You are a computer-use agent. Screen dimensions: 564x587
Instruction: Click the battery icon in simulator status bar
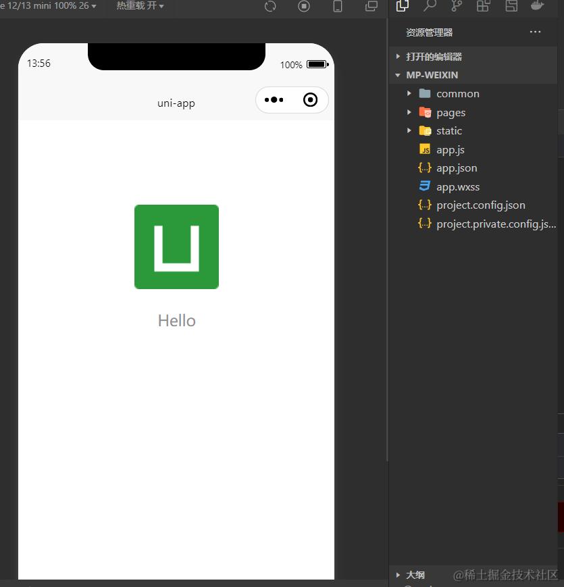pos(317,64)
